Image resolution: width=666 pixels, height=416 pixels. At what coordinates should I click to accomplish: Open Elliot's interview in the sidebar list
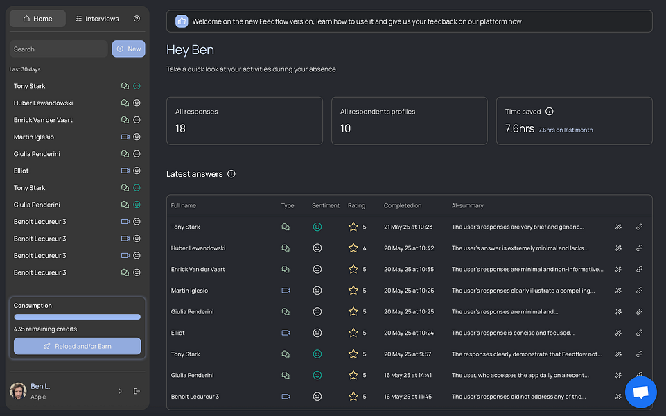[x=21, y=171]
